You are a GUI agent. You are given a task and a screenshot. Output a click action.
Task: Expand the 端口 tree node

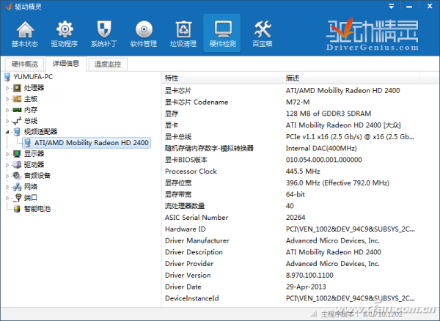(7, 198)
